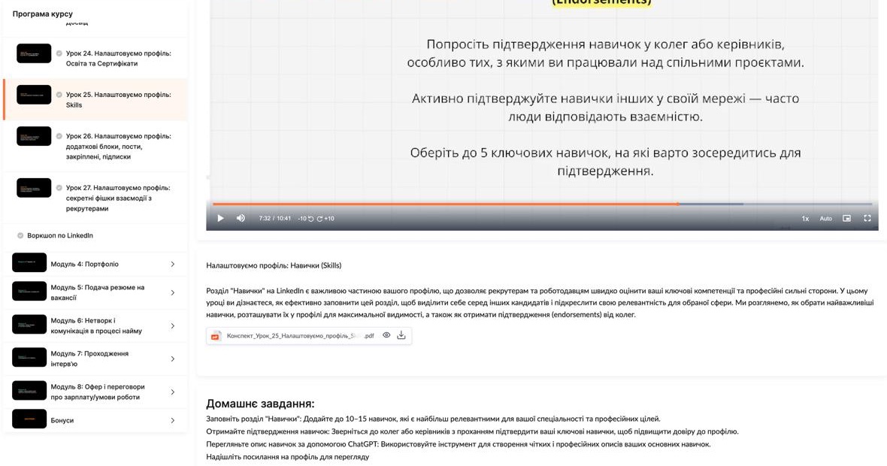Open Урок 26 додаткові блоки lesson

[95, 146]
